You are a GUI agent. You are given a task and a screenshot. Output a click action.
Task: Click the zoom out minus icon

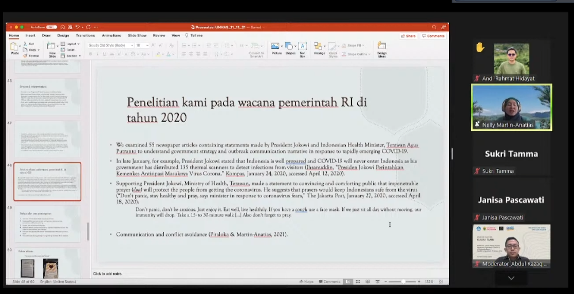click(385, 282)
